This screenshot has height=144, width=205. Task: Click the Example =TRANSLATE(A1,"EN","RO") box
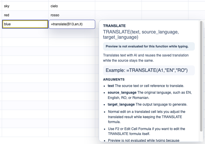coord(149,70)
